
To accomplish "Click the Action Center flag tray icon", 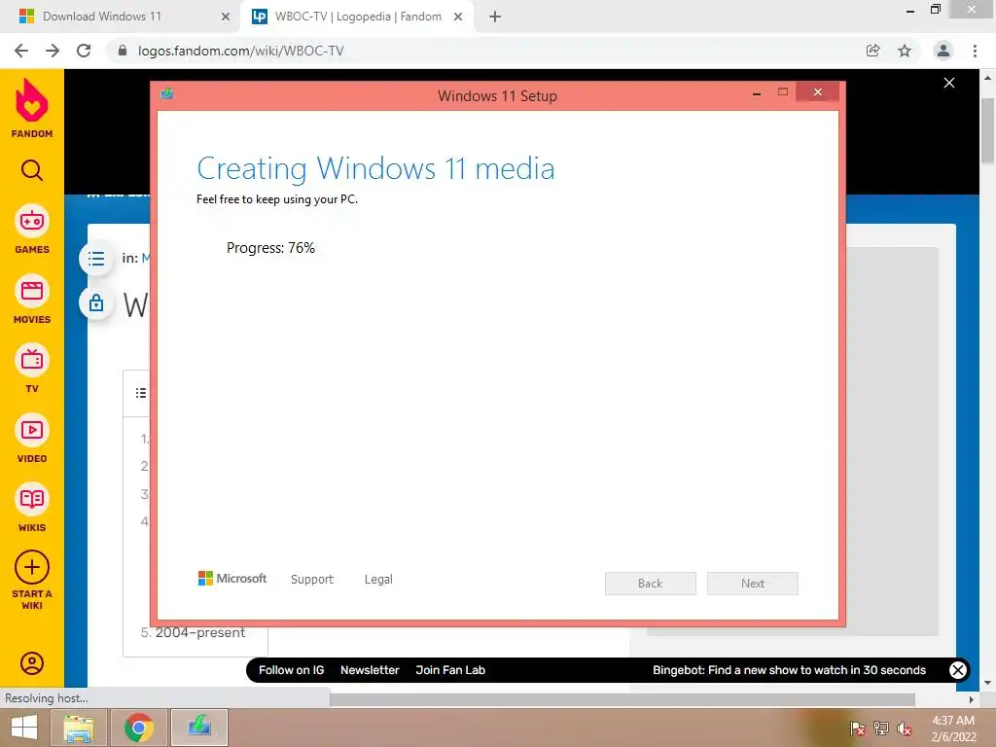I will pos(858,729).
